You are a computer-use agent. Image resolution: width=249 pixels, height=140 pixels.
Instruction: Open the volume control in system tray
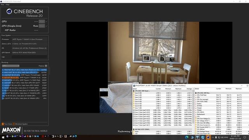(x=222, y=137)
